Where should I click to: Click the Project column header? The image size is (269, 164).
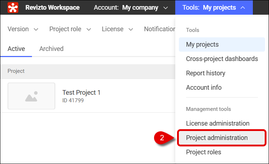click(16, 71)
